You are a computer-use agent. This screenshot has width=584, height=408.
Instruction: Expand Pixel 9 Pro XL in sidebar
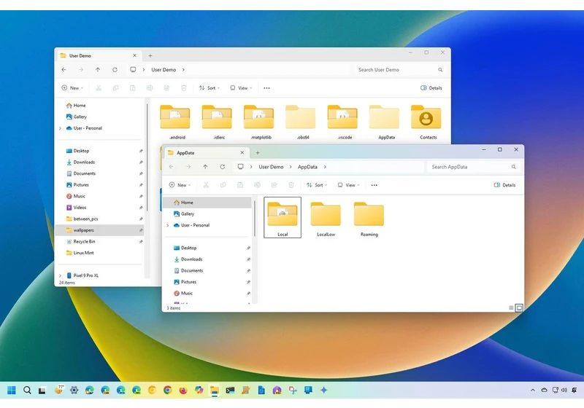point(60,275)
